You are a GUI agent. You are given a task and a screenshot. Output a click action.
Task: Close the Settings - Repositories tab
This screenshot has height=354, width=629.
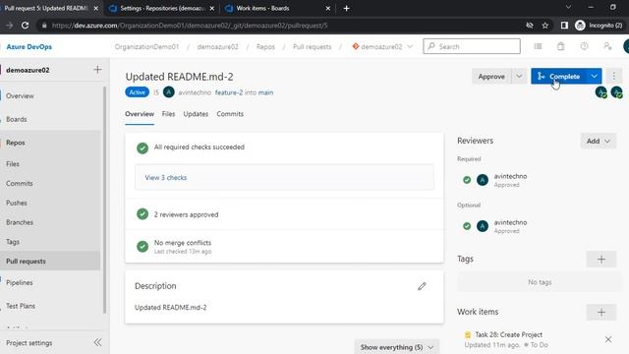pos(212,8)
